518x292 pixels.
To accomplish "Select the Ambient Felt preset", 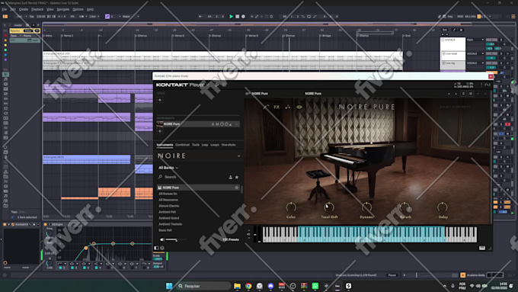I will point(167,212).
